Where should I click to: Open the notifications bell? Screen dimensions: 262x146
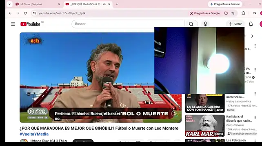(x=251, y=24)
